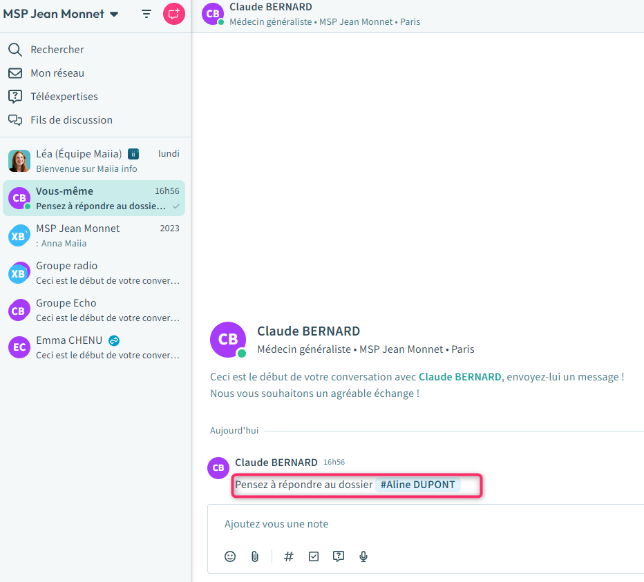This screenshot has height=582, width=644.
Task: Open Fils de discussion
Action: (70, 120)
